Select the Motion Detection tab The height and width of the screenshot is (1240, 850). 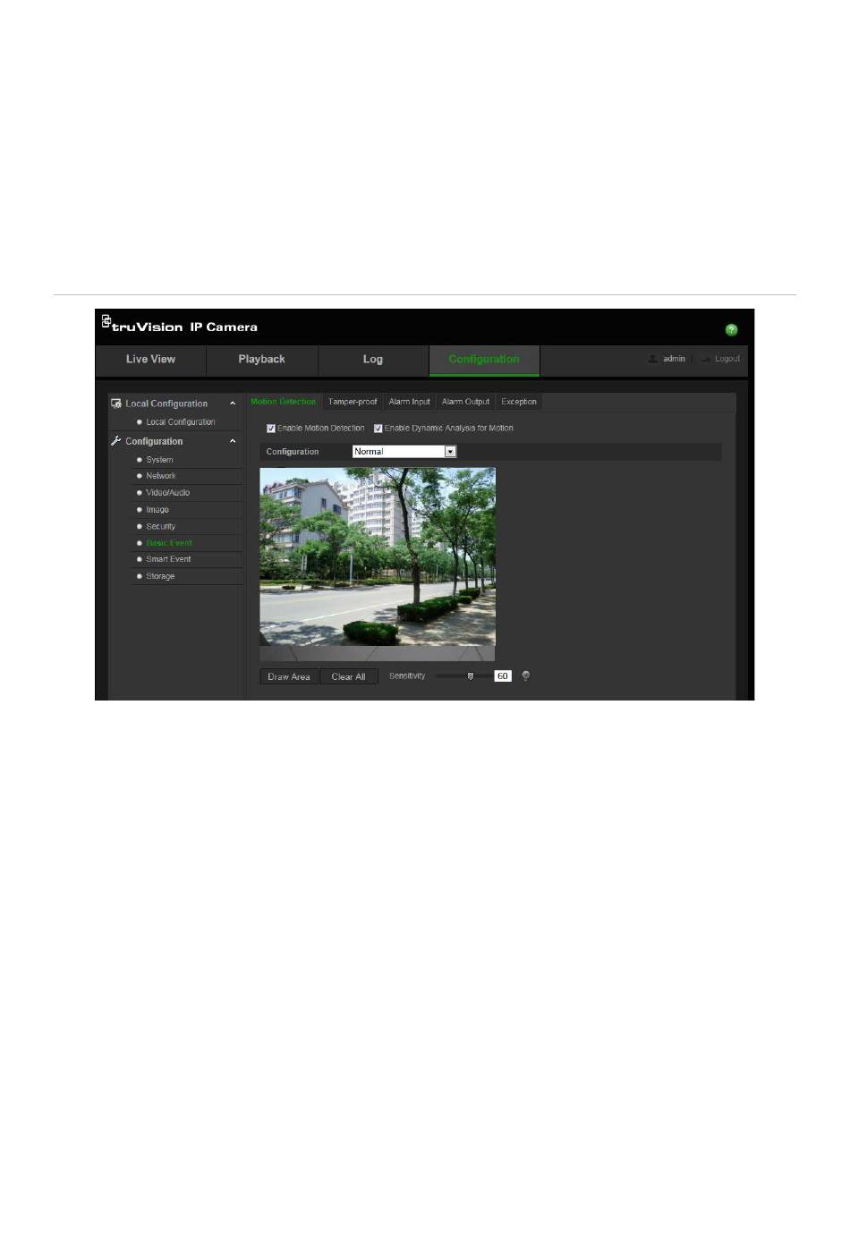pyautogui.click(x=283, y=402)
